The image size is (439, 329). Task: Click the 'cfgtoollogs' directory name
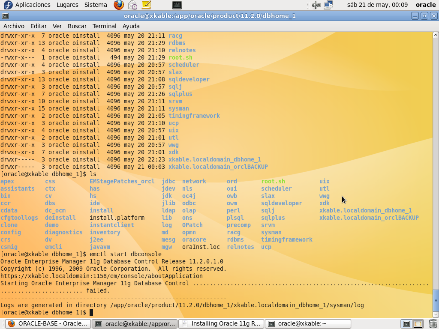coord(19,218)
